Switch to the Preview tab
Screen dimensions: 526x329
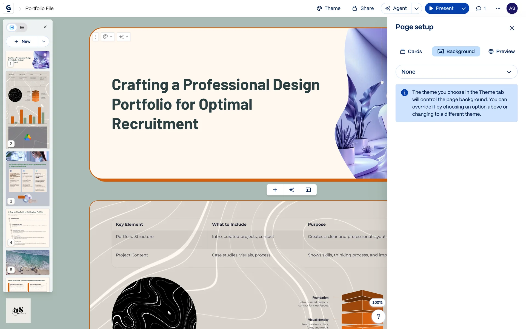501,51
